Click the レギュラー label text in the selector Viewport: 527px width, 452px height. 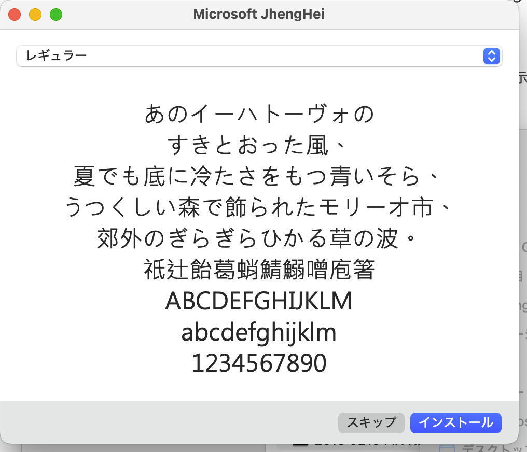[x=56, y=56]
